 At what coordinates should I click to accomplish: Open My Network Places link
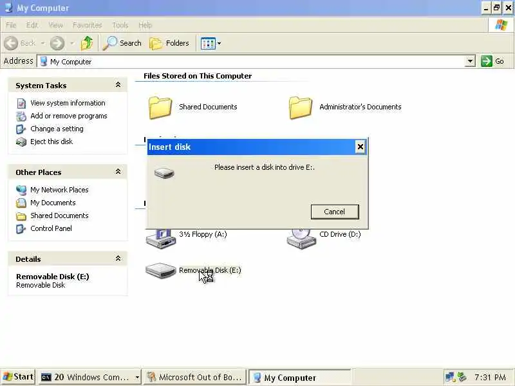pos(59,190)
